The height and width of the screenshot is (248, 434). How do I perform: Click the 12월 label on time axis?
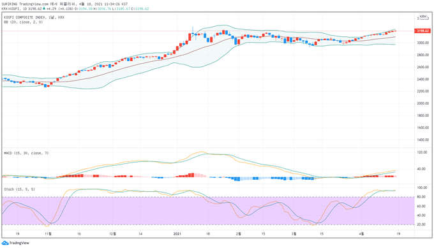113,234
